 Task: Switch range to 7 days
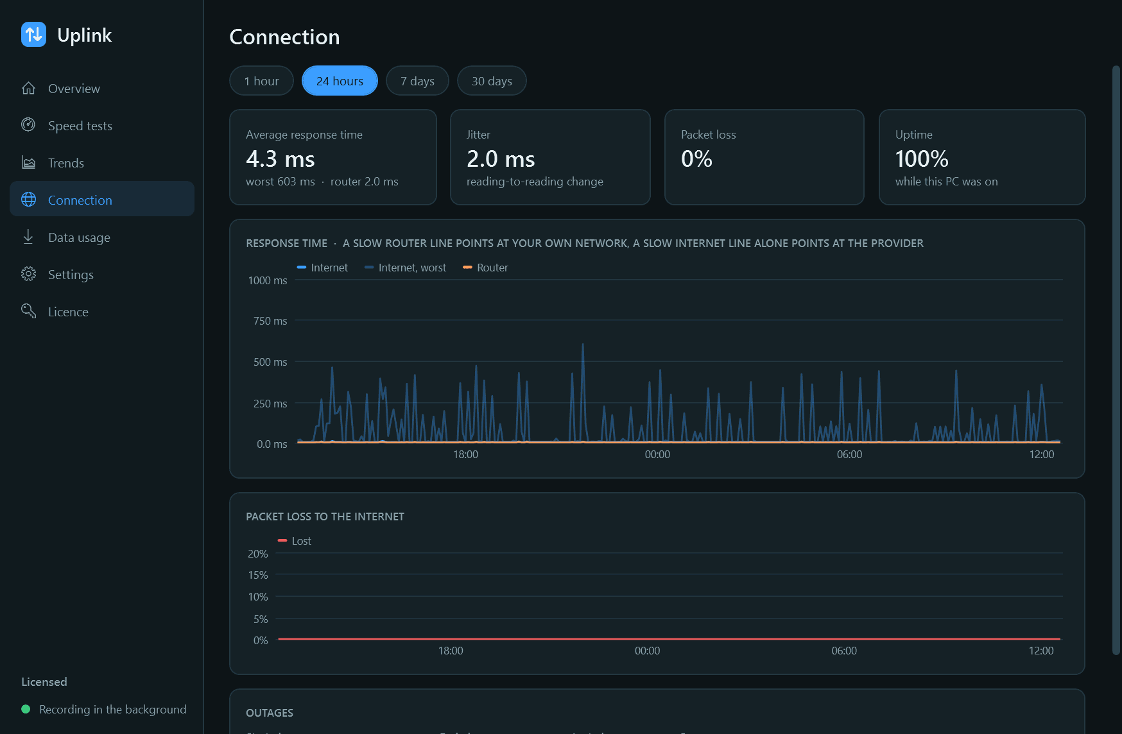(417, 81)
